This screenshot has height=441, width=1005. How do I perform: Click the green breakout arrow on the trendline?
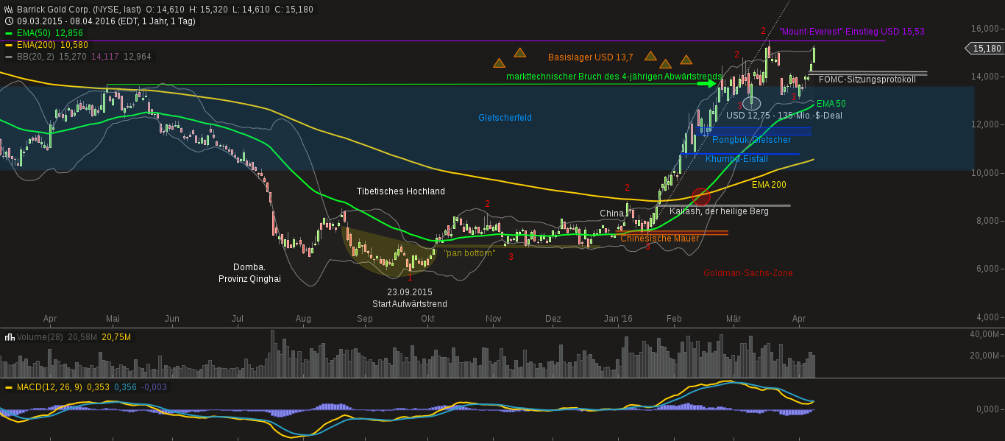[x=705, y=83]
